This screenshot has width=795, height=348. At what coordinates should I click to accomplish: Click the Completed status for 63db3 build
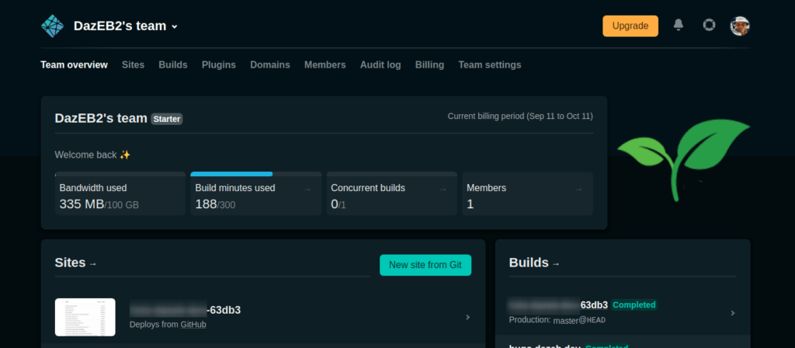click(x=634, y=304)
